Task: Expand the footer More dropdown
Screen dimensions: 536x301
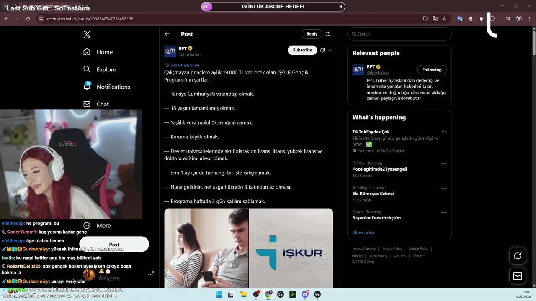Action: [x=419, y=256]
